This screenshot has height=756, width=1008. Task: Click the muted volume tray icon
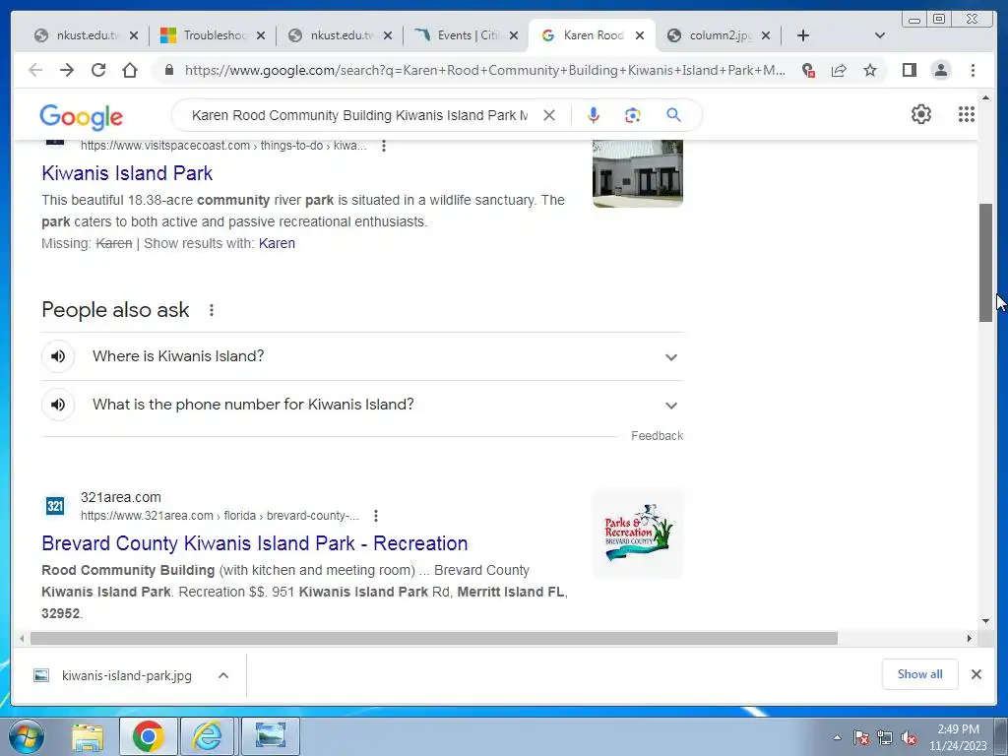(x=909, y=738)
